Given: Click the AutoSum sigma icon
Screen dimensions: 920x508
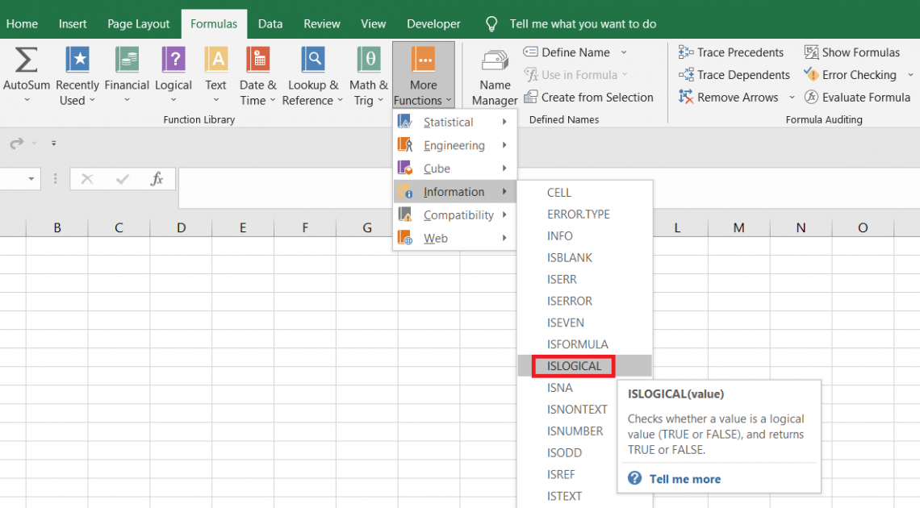Looking at the screenshot, I should (27, 60).
